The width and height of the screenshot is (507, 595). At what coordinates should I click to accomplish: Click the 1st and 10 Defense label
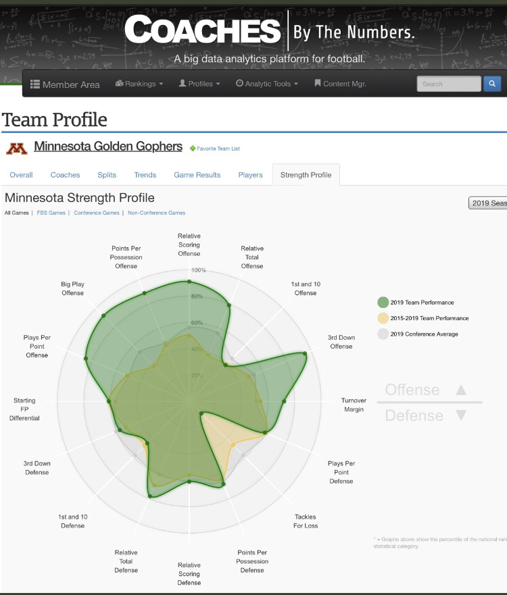coord(72,521)
